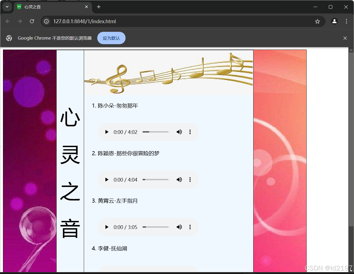Bookmark this page with the star icon
This screenshot has height=274, width=354.
click(317, 21)
